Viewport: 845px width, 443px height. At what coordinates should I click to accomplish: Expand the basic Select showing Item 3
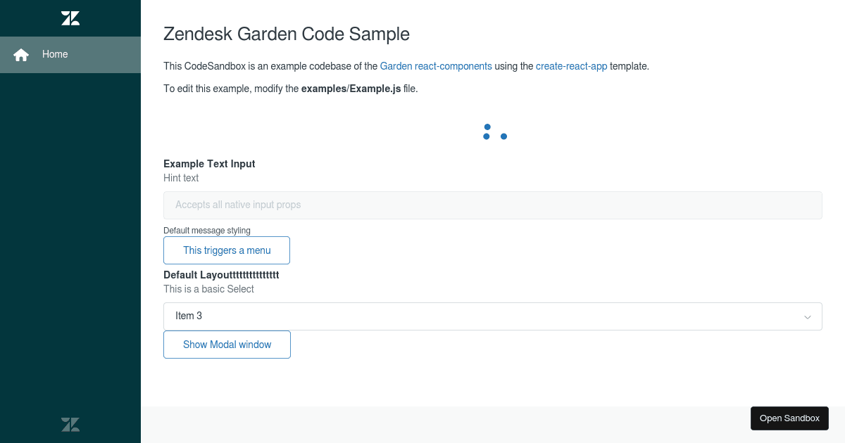493,316
